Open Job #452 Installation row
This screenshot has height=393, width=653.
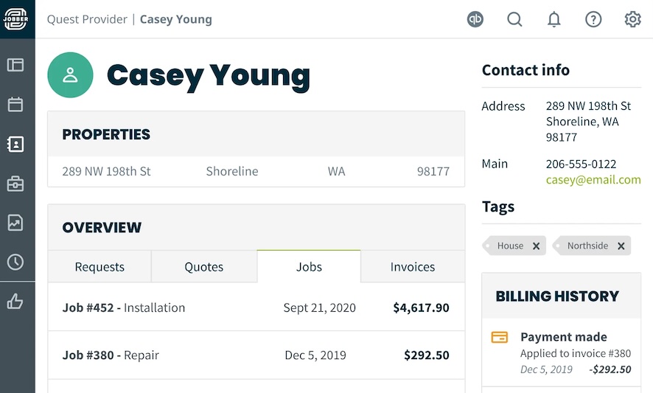[x=256, y=307]
